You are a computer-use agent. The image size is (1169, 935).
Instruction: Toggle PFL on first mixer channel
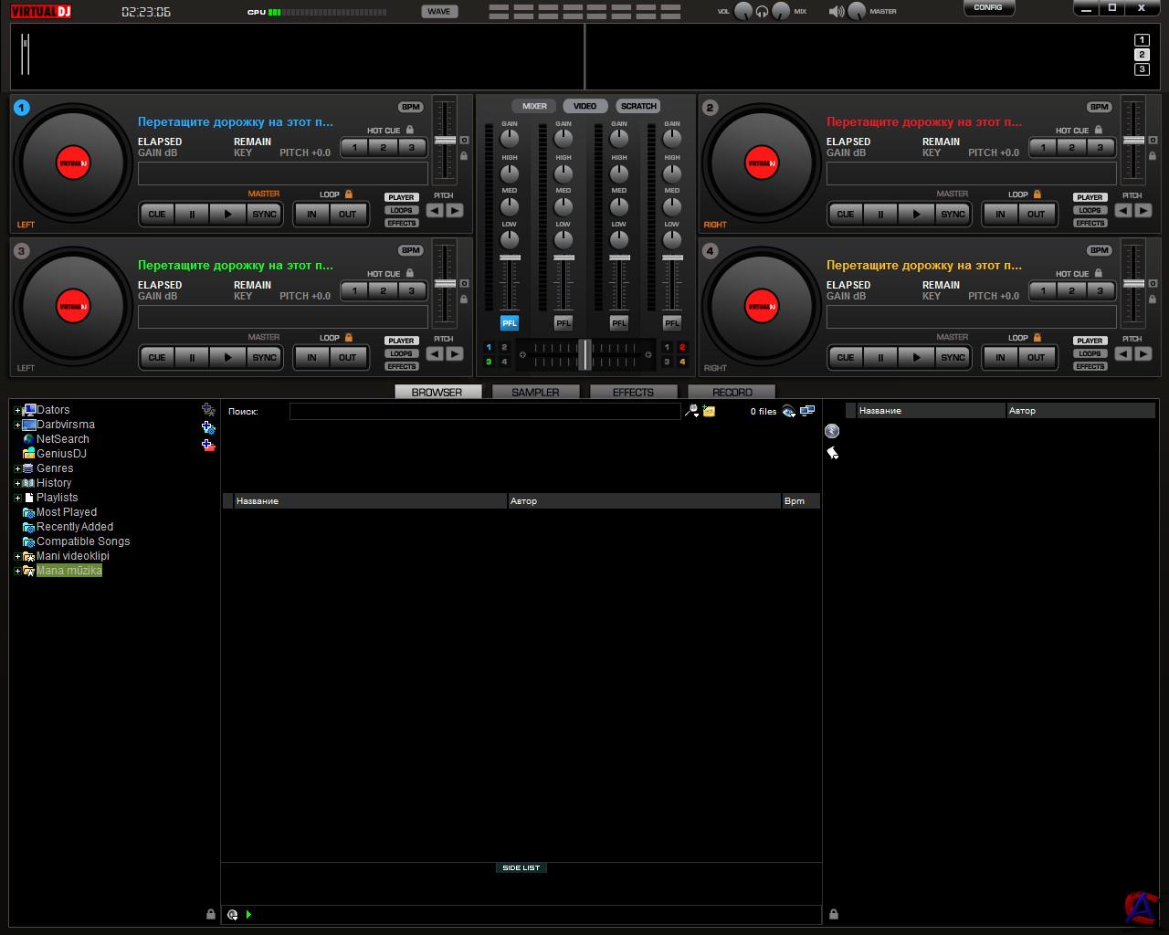[509, 323]
